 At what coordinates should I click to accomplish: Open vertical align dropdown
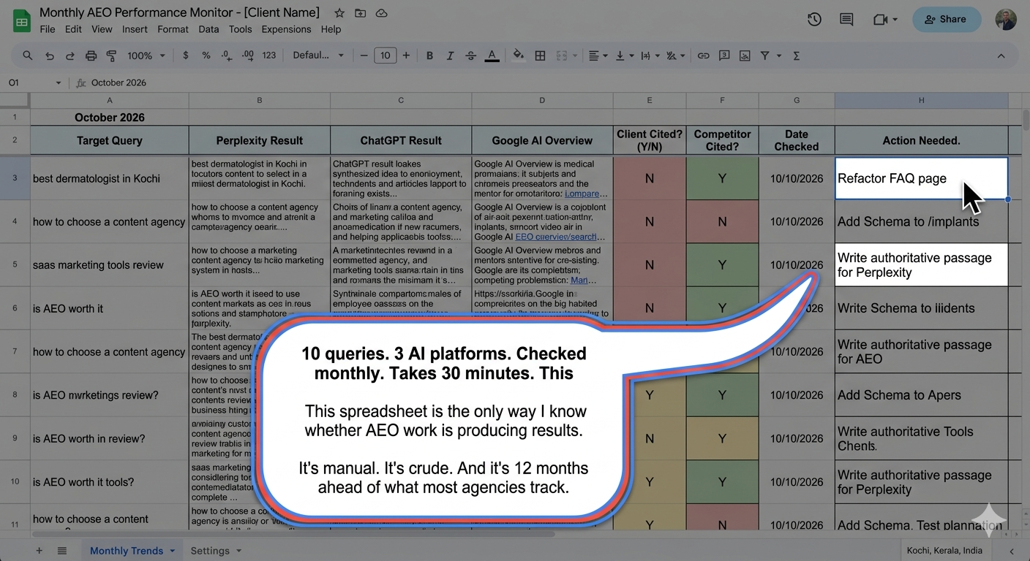click(625, 56)
